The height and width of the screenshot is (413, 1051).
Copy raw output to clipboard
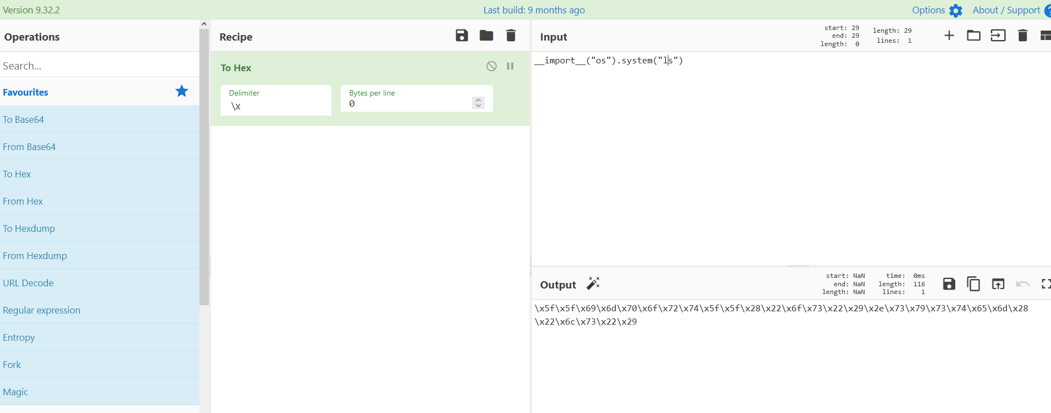tap(974, 284)
